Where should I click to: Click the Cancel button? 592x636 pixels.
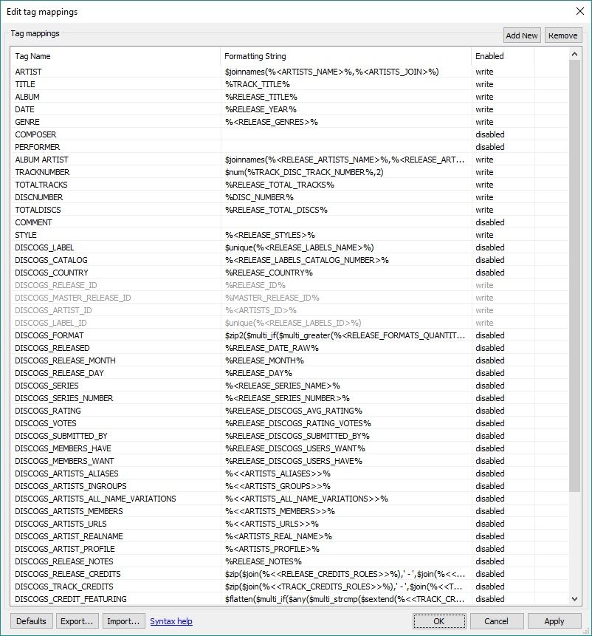click(496, 621)
